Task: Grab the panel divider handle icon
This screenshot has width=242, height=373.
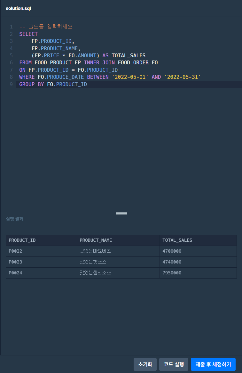Action: point(121,214)
